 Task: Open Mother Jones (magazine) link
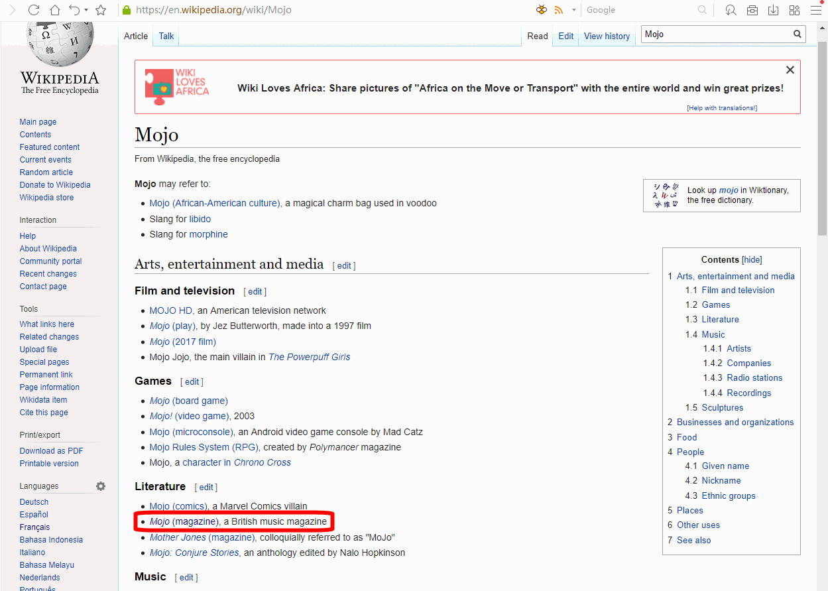tap(202, 537)
